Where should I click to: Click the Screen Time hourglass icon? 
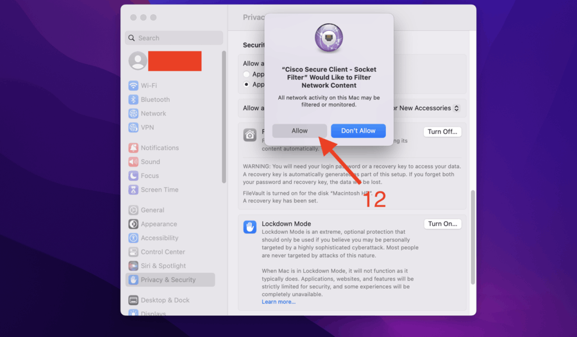tap(133, 190)
